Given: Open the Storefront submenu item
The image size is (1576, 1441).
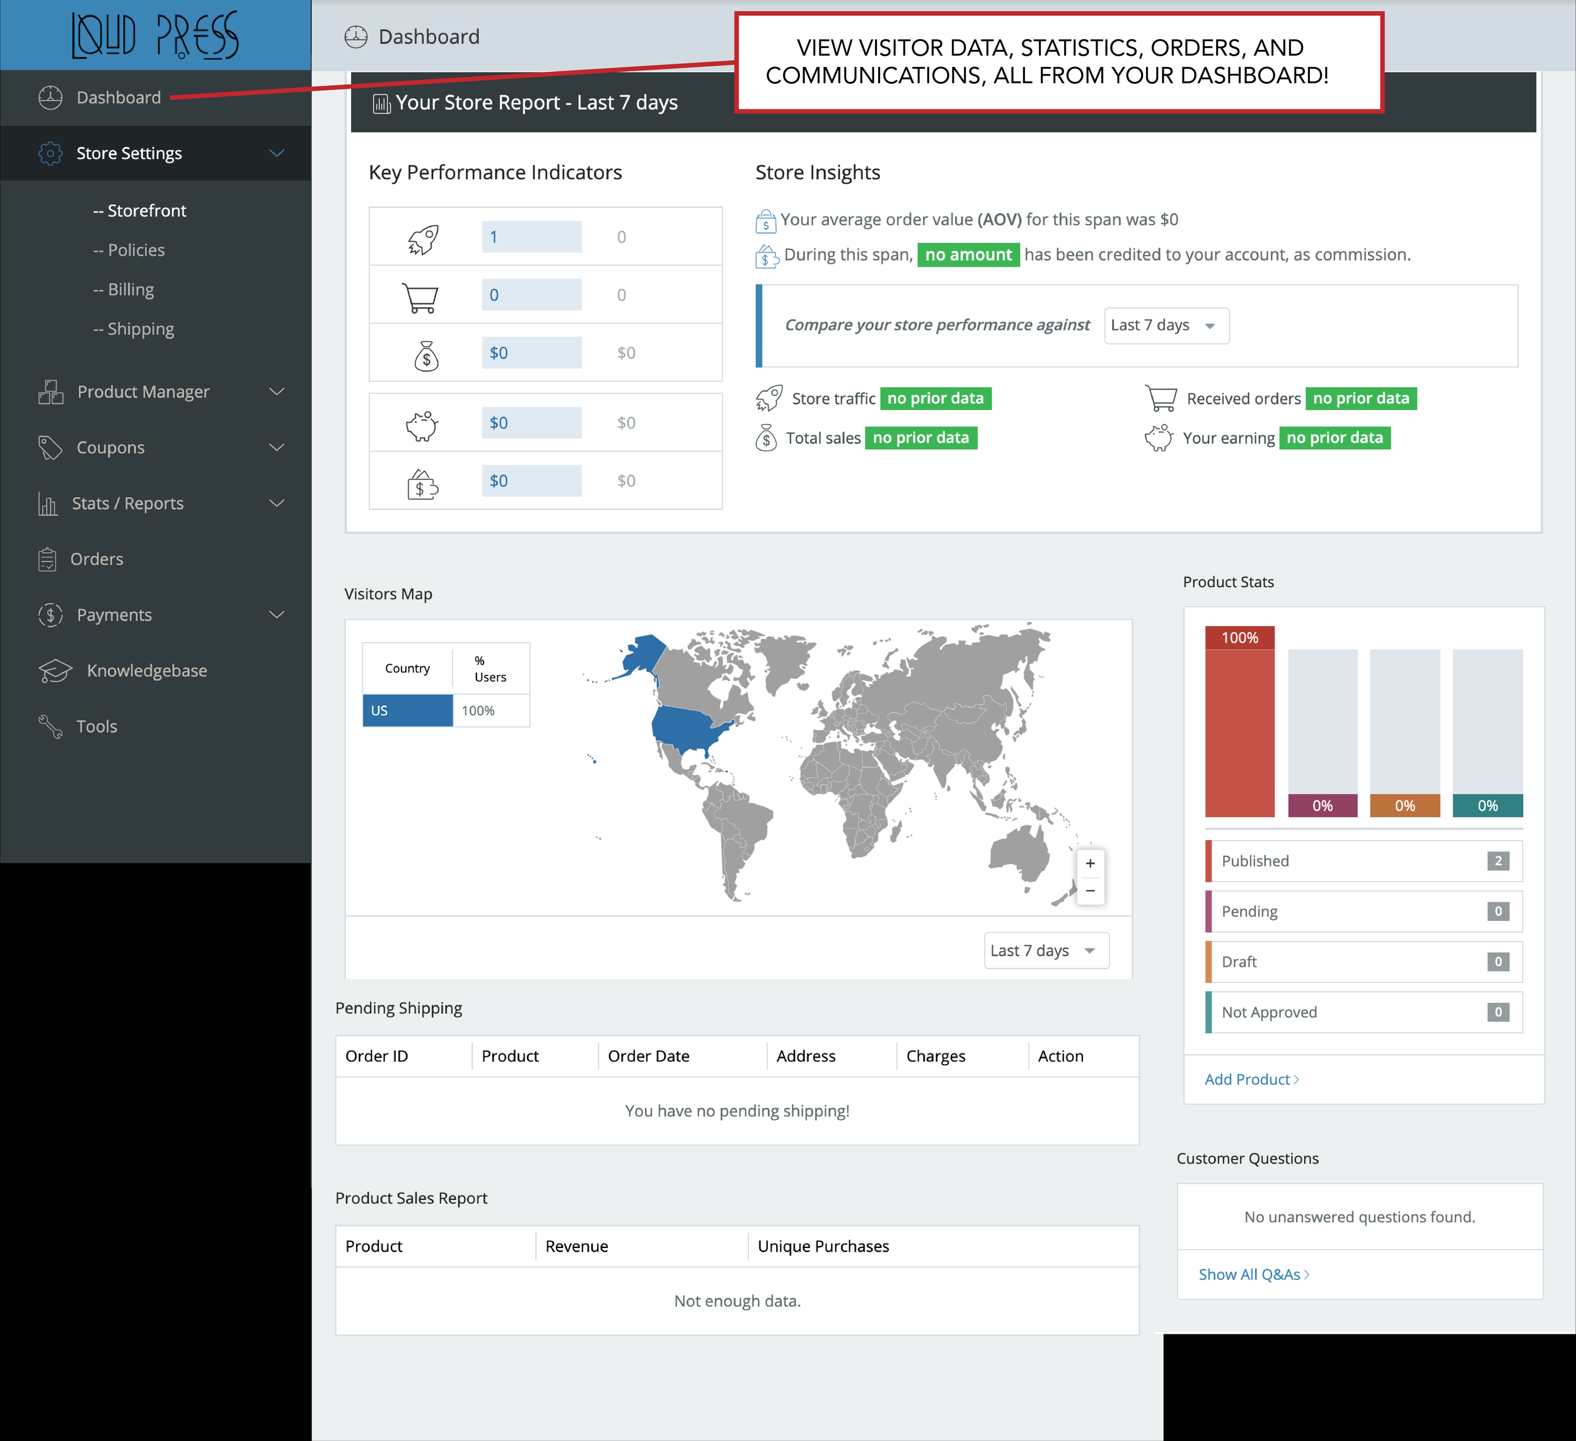Looking at the screenshot, I should tap(140, 211).
